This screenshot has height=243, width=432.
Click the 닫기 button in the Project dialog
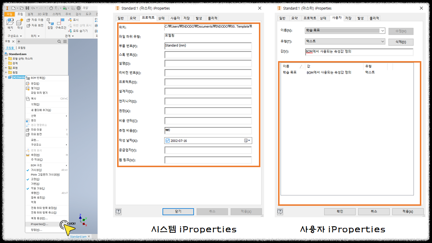coord(178,211)
